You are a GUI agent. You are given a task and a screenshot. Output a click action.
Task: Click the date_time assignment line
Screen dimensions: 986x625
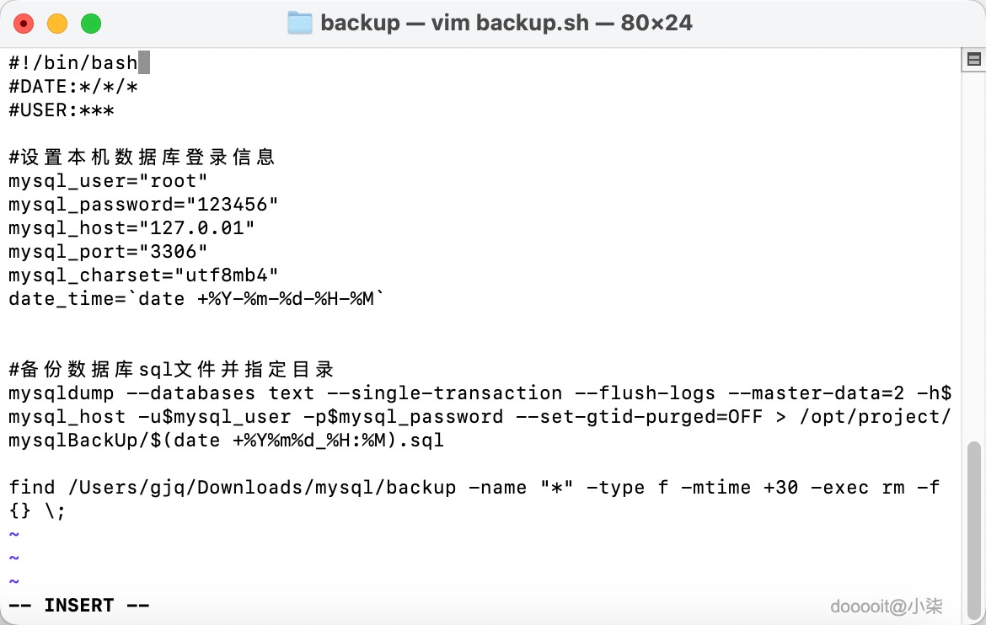(196, 299)
